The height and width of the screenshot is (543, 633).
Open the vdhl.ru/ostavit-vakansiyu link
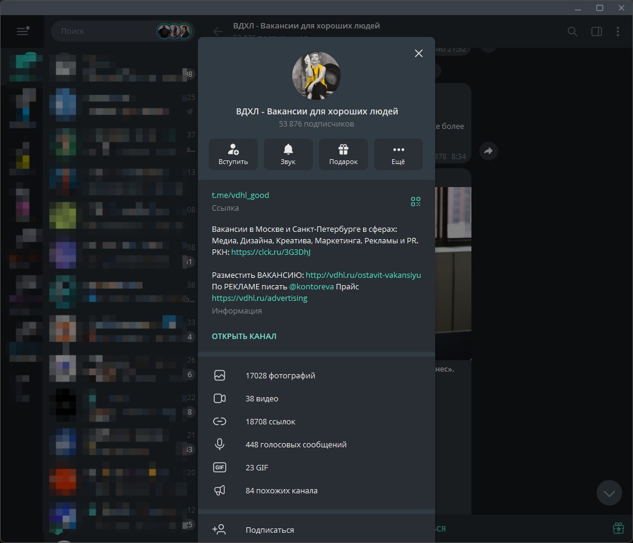(x=363, y=275)
